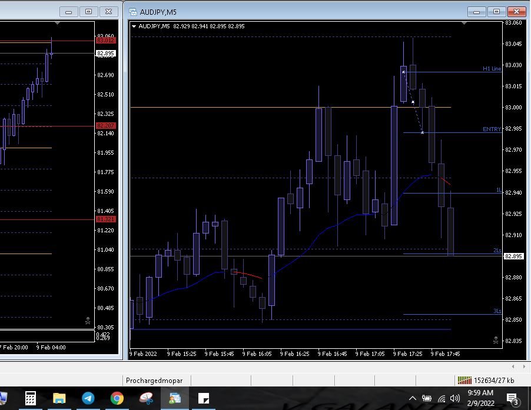Open the Calculator app in taskbar
Image resolution: width=531 pixels, height=410 pixels.
[x=31, y=399]
